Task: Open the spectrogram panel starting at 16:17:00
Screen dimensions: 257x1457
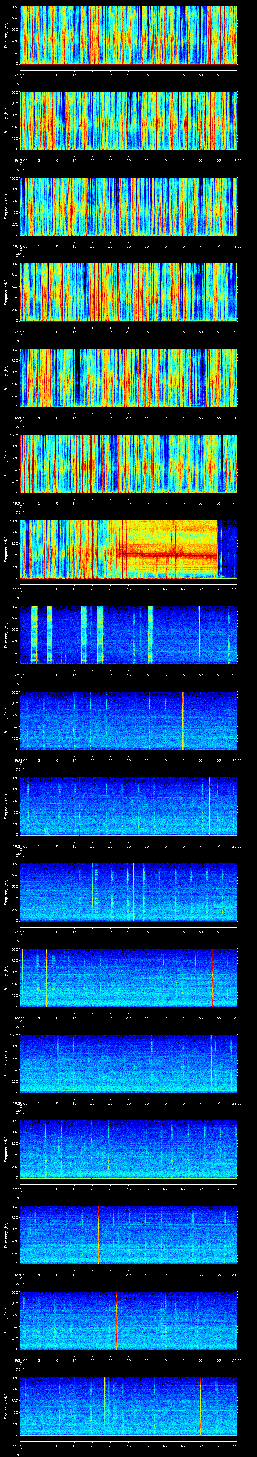Action: pyautogui.click(x=128, y=121)
